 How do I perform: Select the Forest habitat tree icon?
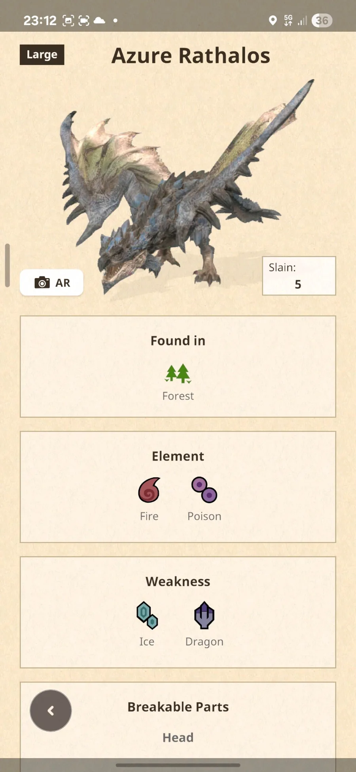(178, 374)
